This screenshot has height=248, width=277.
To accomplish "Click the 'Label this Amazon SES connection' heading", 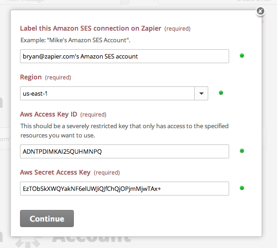I will click(91, 28).
